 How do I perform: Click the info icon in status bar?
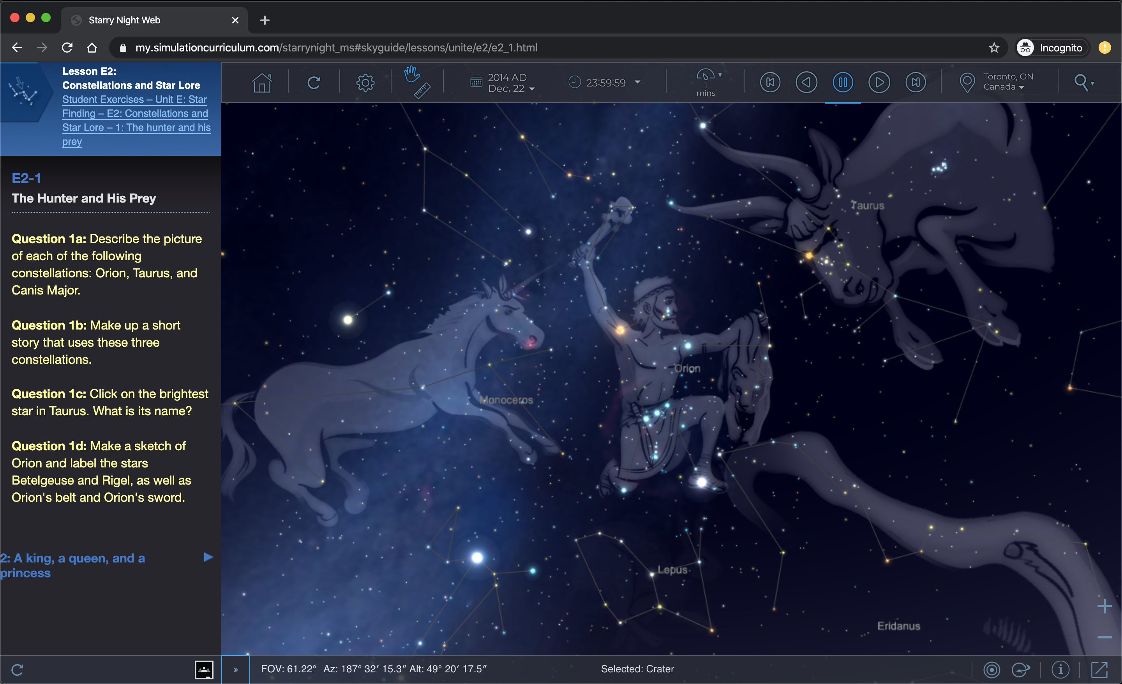coord(1060,670)
